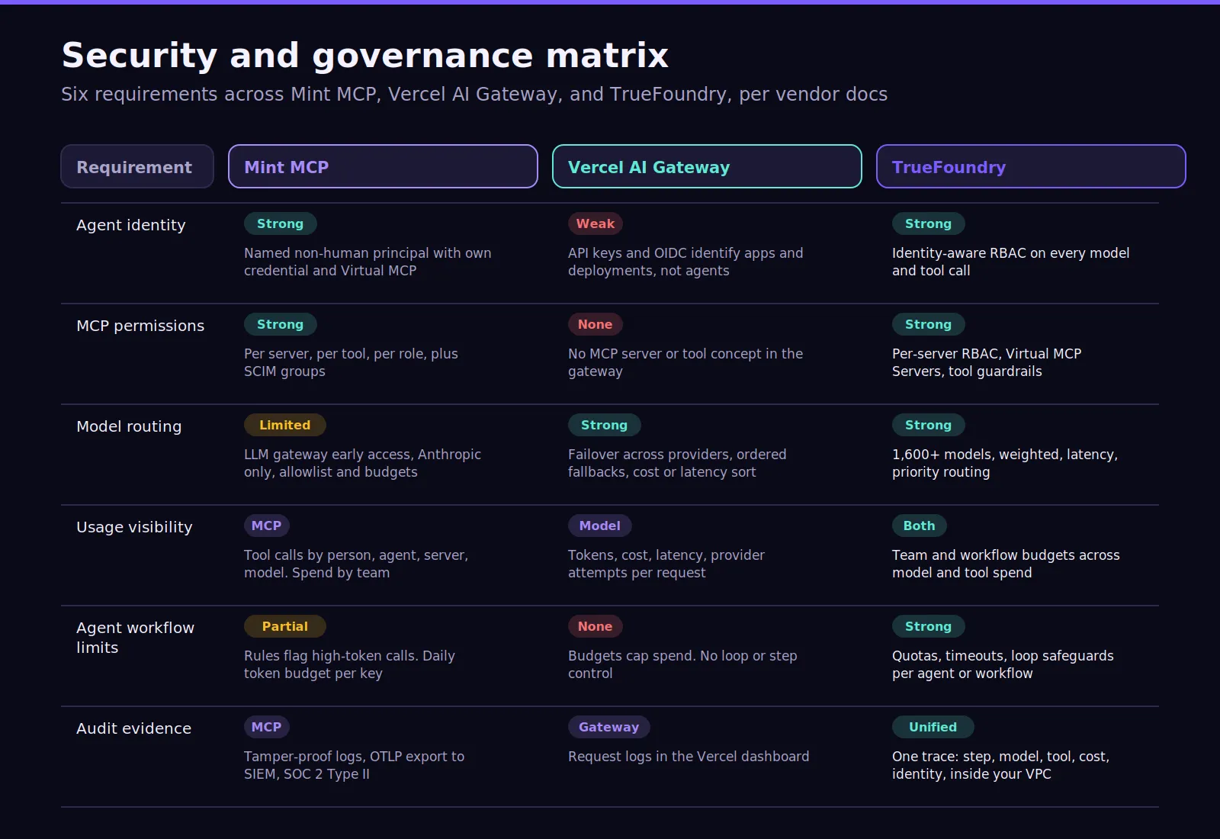Viewport: 1220px width, 839px height.
Task: Click text 'Identity-aware RBAC on every model'
Action: click(1010, 262)
